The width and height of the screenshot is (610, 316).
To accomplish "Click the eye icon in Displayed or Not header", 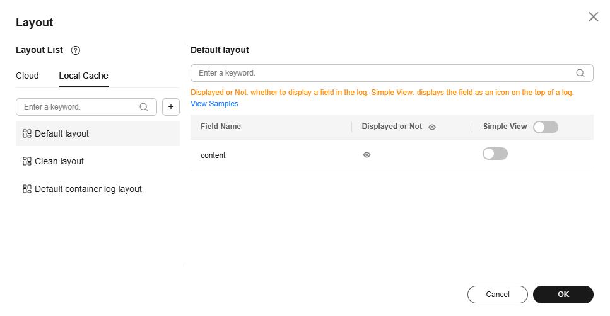I will (432, 127).
